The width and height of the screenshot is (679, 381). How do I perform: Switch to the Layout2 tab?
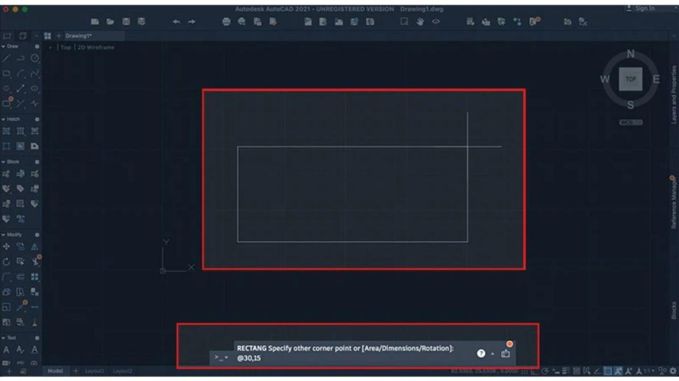click(123, 371)
